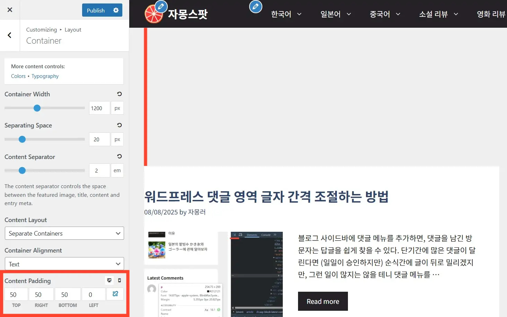Open the 한국어 menu item

286,14
